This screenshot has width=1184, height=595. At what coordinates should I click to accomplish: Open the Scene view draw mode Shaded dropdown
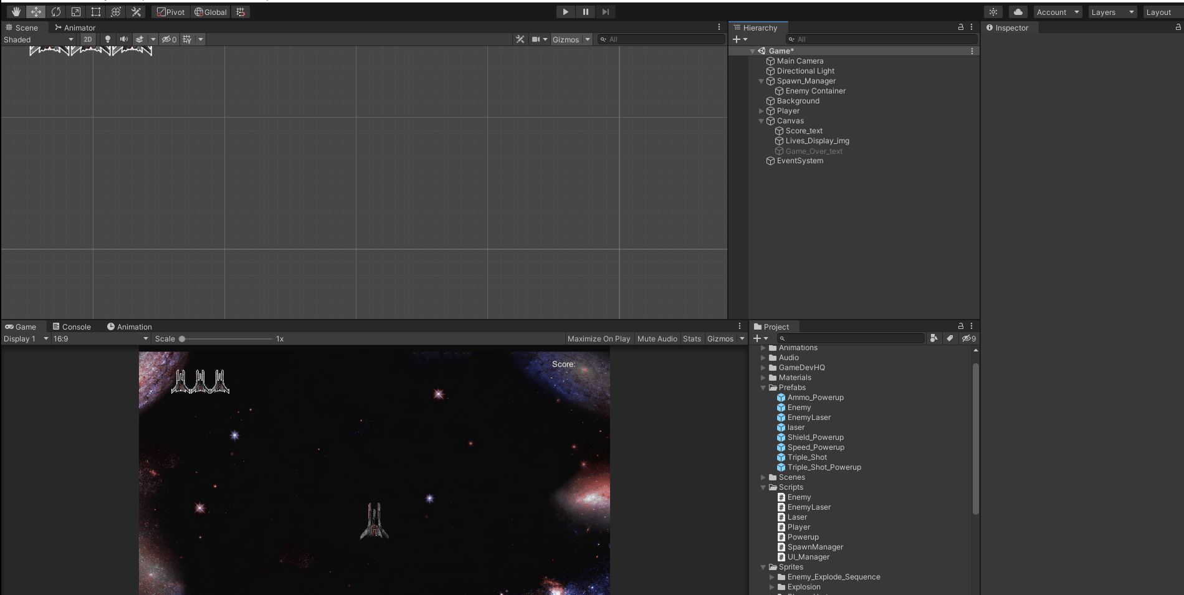tap(39, 39)
